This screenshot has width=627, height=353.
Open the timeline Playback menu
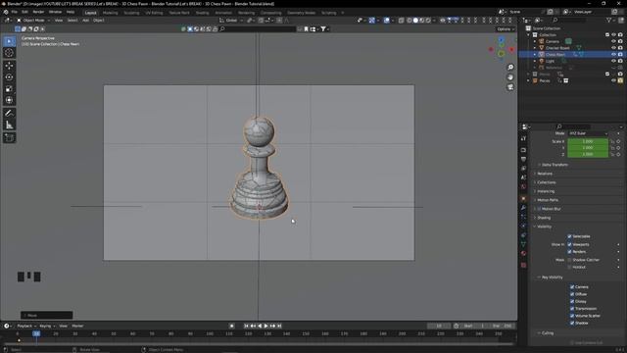(26, 327)
